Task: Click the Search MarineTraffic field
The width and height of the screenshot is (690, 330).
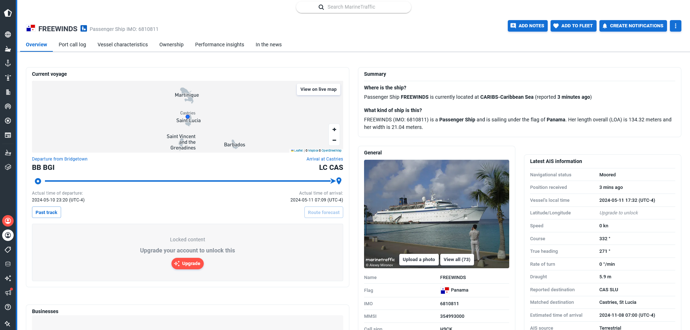Action: click(354, 7)
